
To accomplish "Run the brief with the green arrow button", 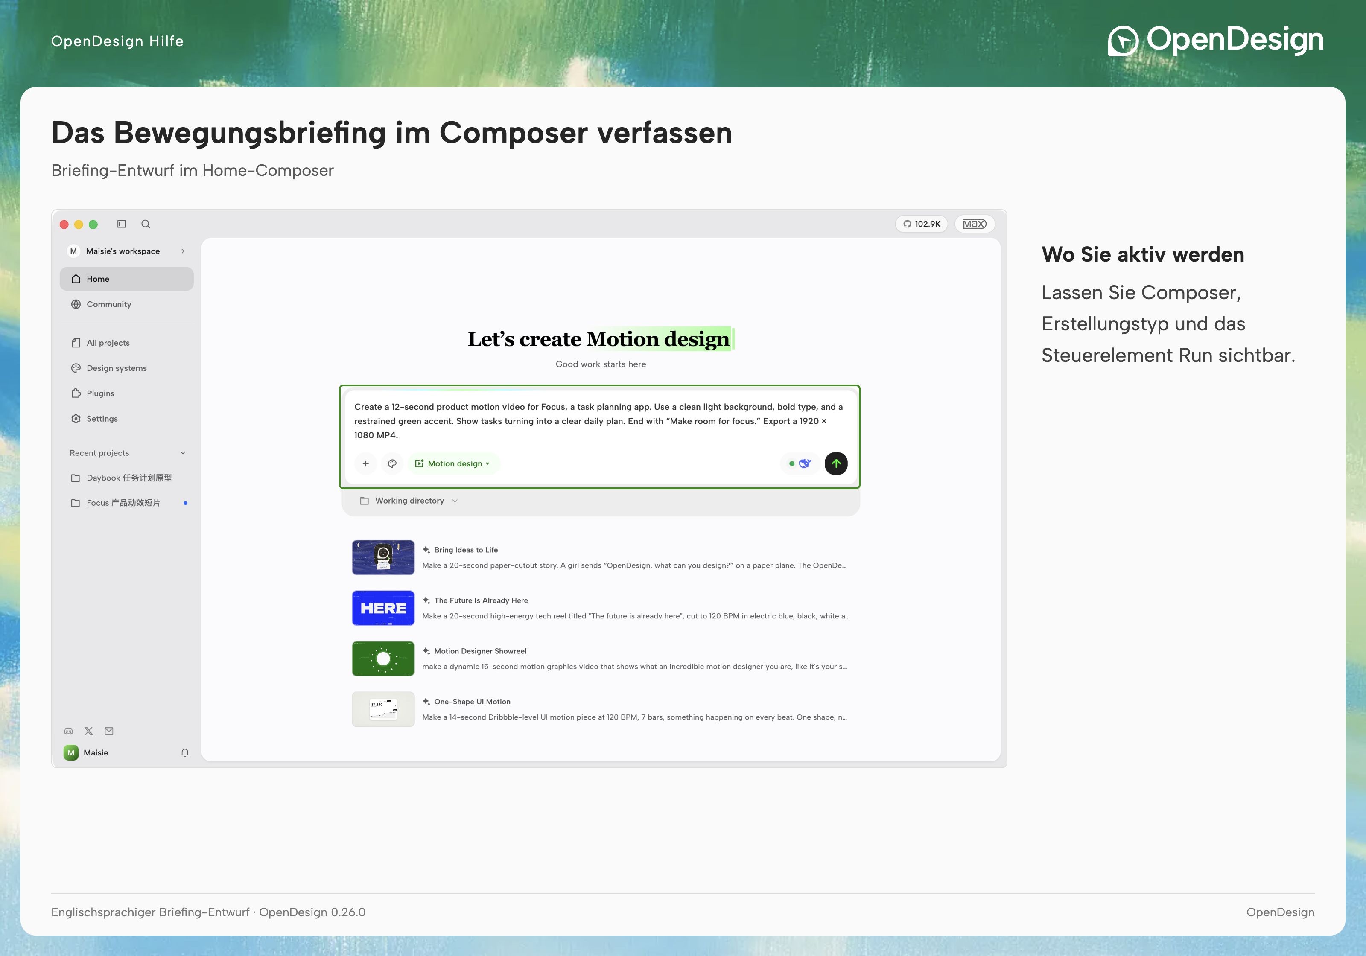I will pos(836,463).
